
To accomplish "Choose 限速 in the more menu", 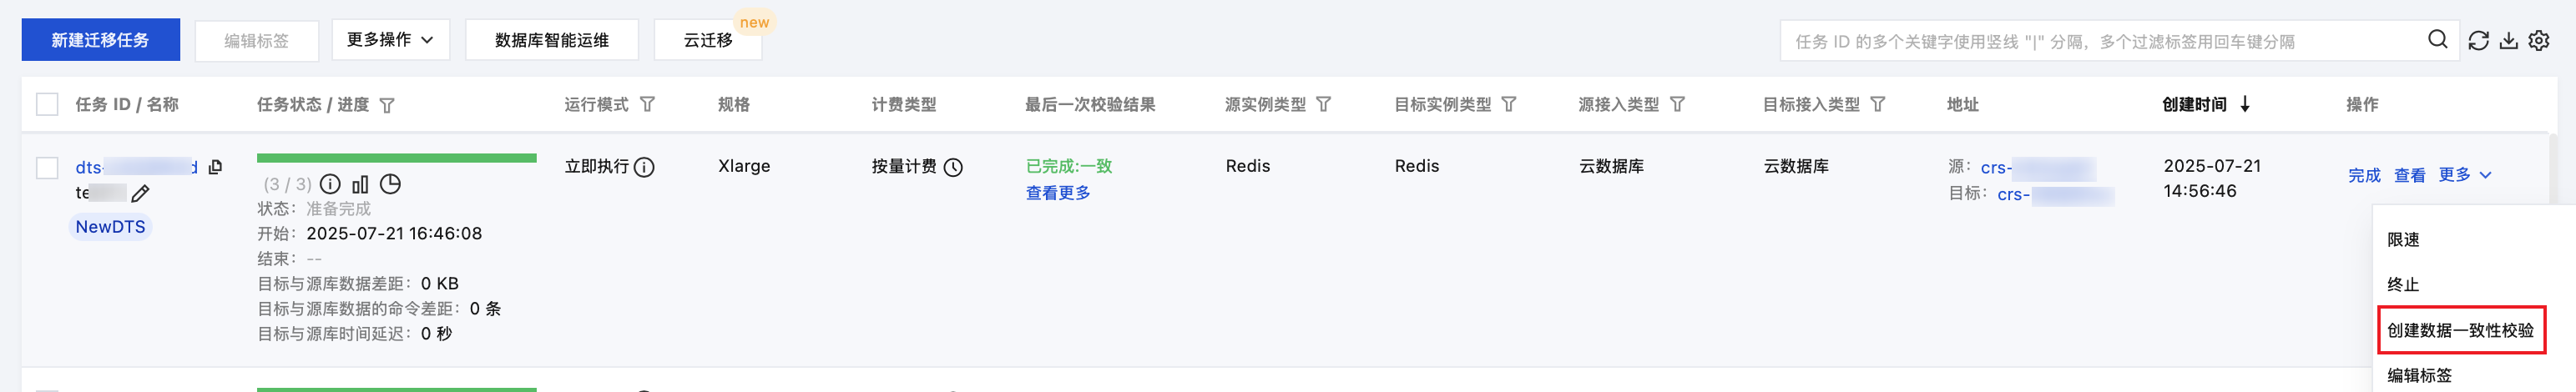I will [x=2403, y=240].
